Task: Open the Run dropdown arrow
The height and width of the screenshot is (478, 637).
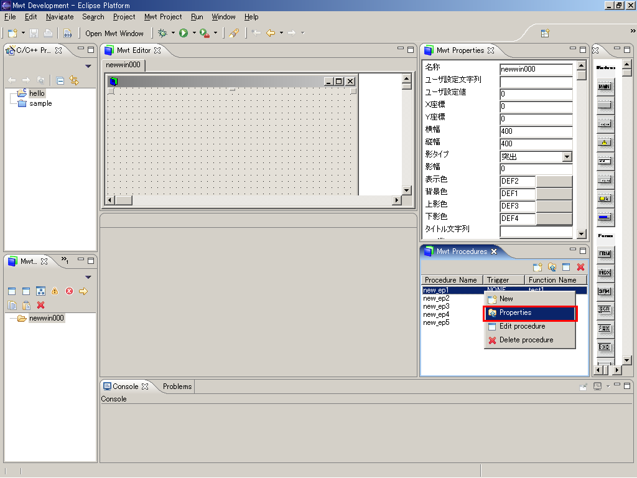Action: click(194, 33)
